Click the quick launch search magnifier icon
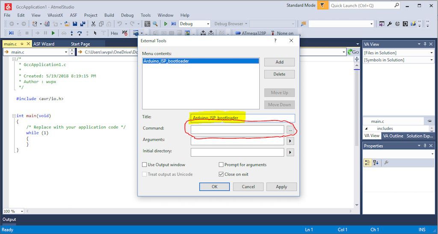This screenshot has height=234, width=438. coord(397,5)
